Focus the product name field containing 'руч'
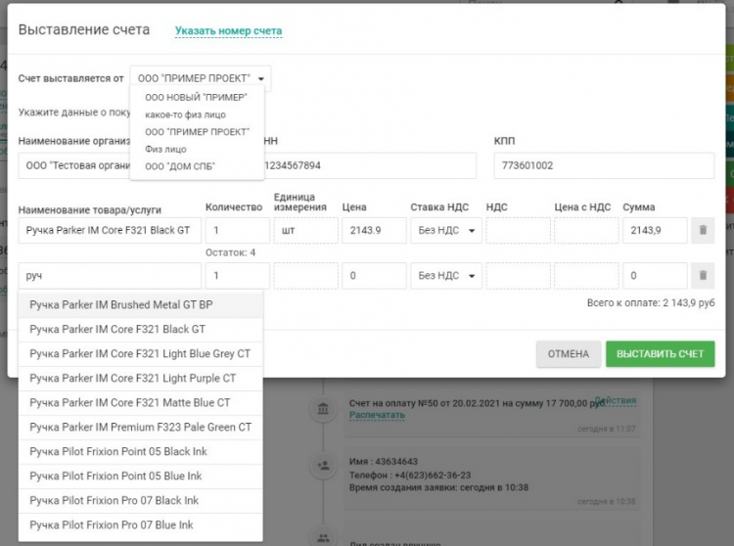Viewport: 734px width, 546px height. tap(108, 276)
